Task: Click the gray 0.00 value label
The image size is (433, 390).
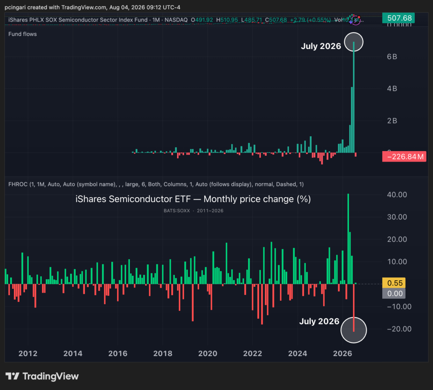Action: point(394,293)
